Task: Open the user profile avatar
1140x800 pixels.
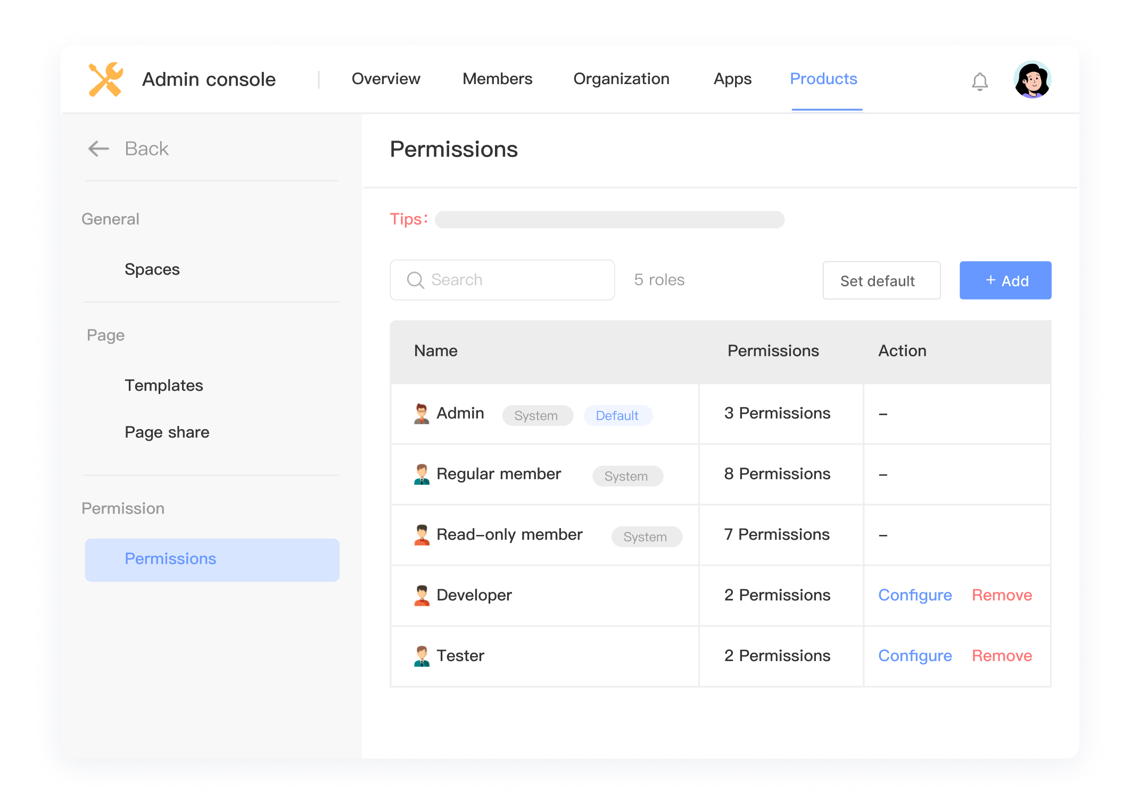Action: click(x=1031, y=80)
